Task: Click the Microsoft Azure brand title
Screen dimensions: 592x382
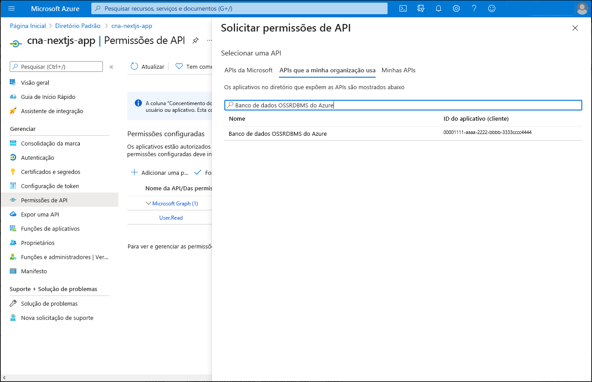Action: pos(55,8)
